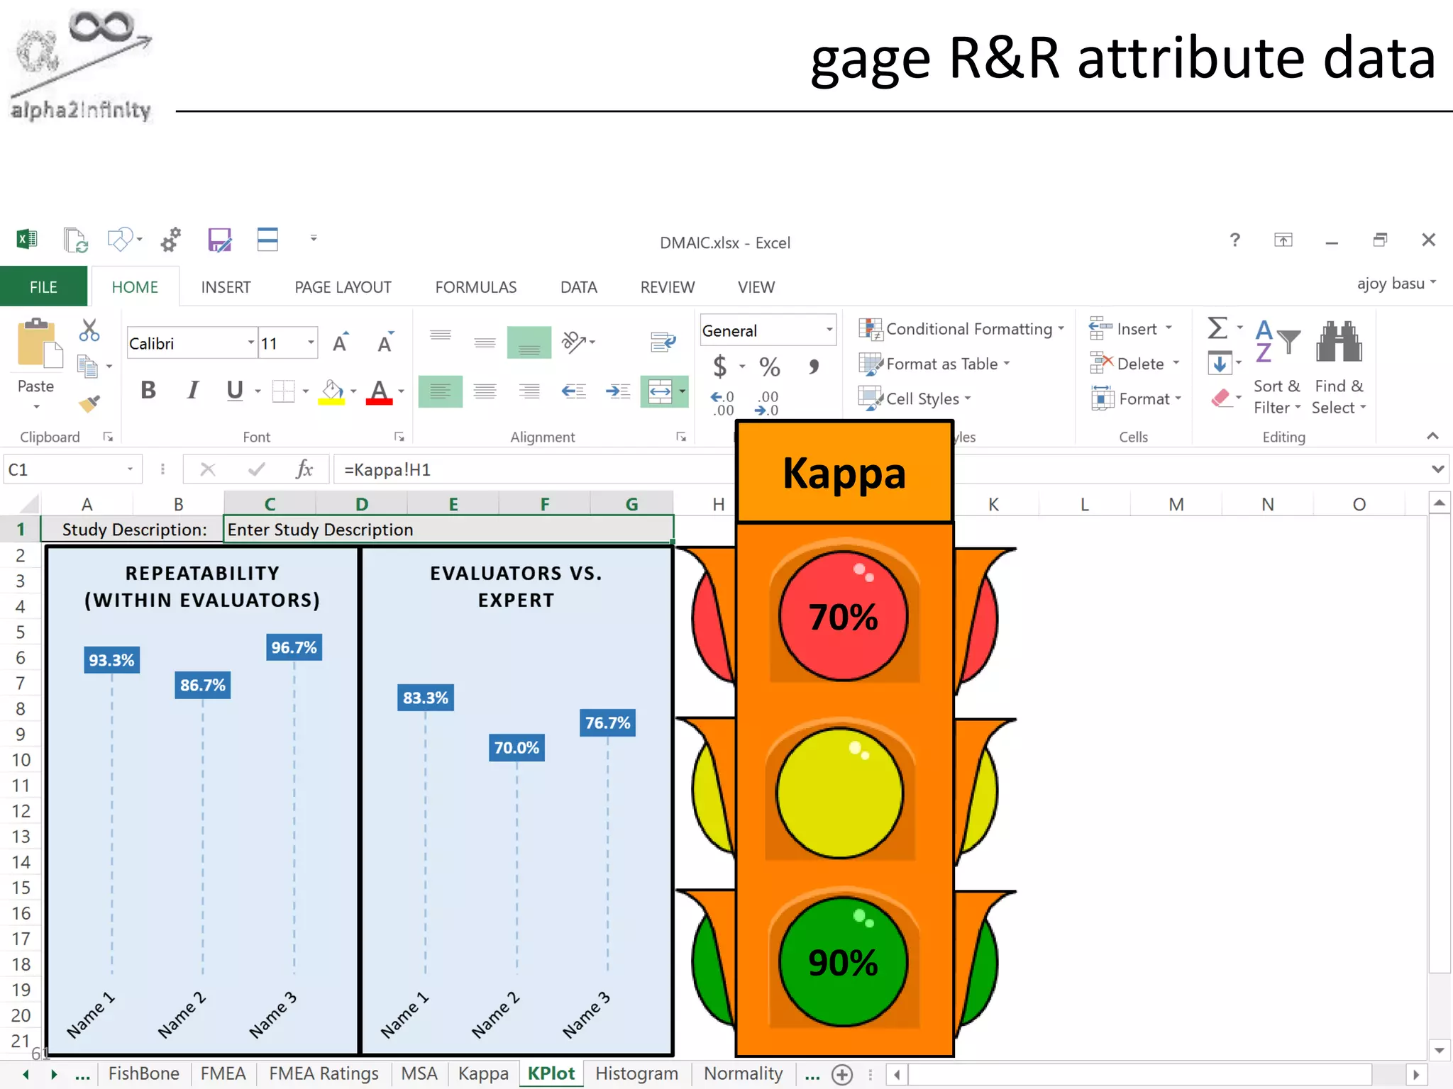The image size is (1453, 1089).
Task: Click the AutoSum sigma icon
Action: [1217, 328]
